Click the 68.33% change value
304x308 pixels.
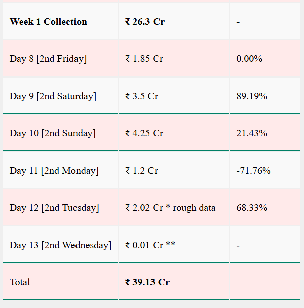coord(252,208)
